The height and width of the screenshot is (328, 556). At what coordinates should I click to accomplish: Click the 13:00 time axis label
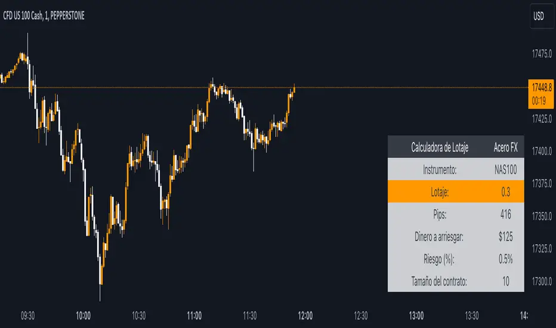coord(416,315)
